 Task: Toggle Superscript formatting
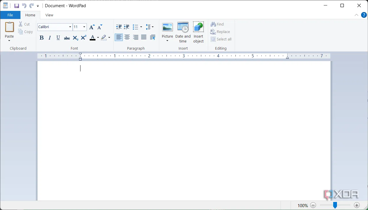(84, 38)
